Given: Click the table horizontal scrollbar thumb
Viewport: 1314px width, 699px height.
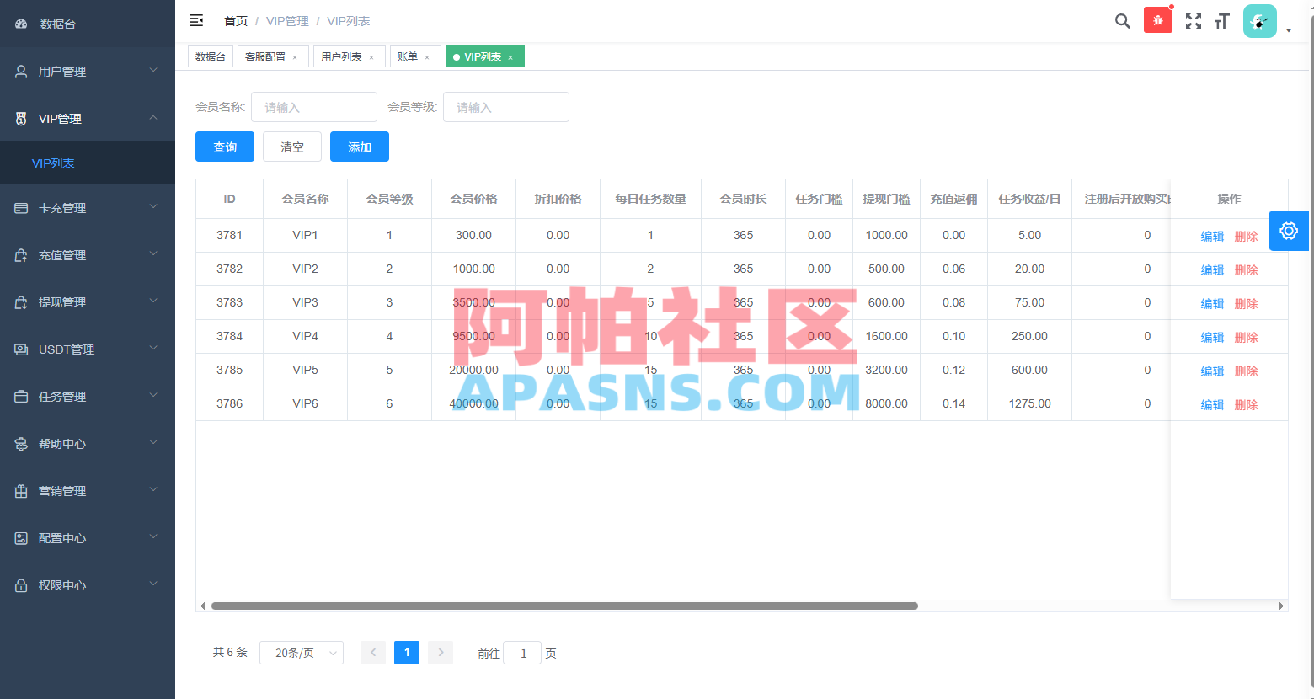Looking at the screenshot, I should [564, 606].
